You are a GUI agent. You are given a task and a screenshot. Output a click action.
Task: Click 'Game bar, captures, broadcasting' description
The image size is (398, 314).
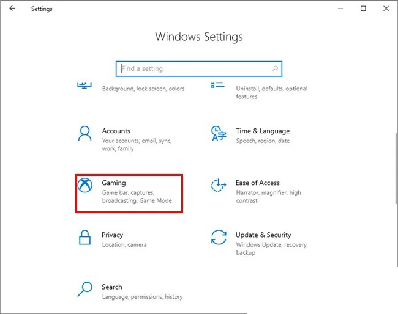tap(137, 197)
